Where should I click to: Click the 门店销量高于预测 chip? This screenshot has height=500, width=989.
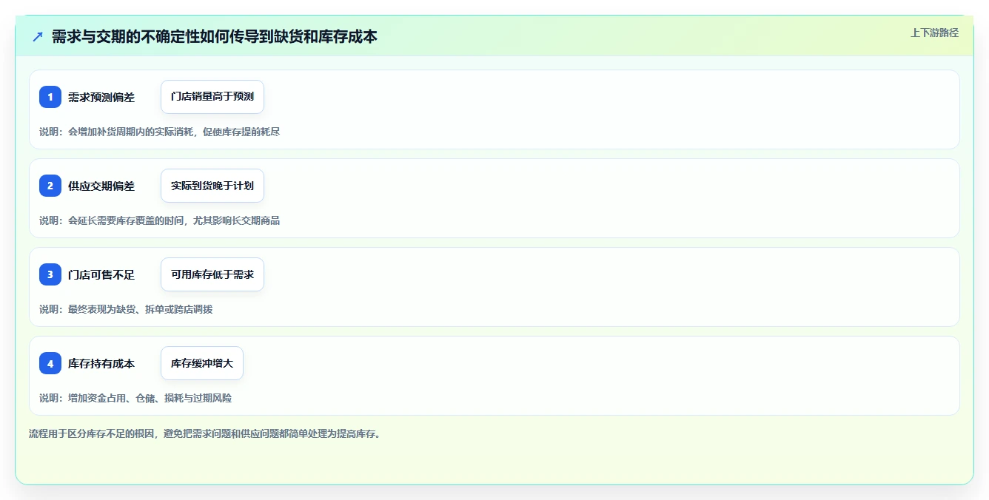coord(212,97)
